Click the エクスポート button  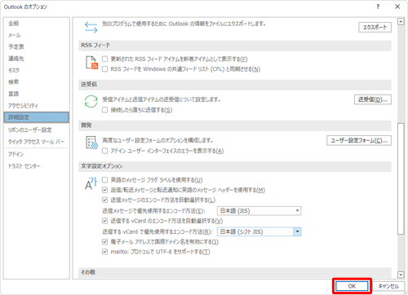pyautogui.click(x=375, y=27)
